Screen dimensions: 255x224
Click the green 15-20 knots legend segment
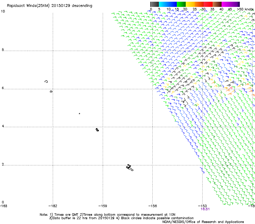(181, 4)
